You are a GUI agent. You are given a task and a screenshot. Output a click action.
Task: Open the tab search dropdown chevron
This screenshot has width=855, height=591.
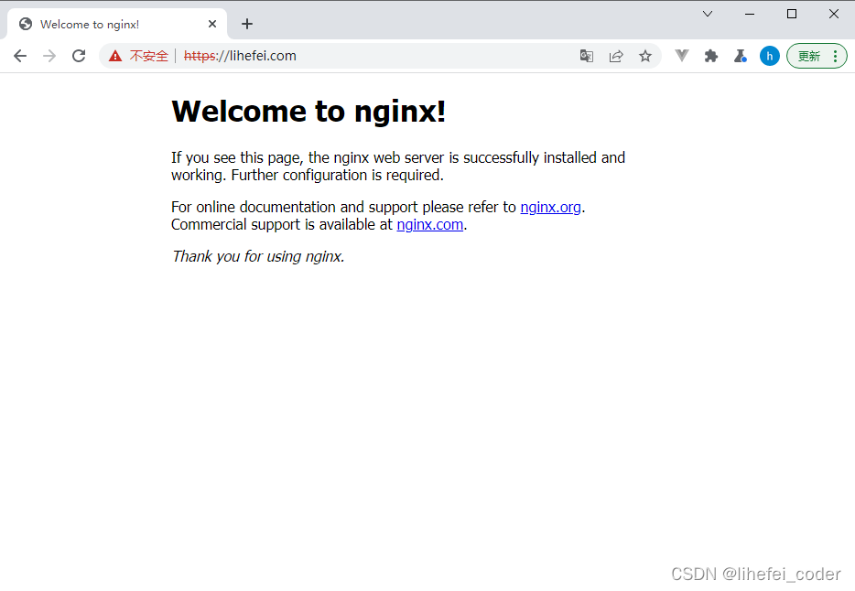[x=708, y=14]
